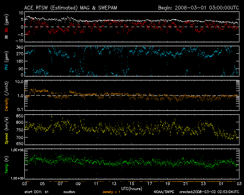244x195 pixels.
Task: Click the Temp (K) axis label
Action: click(x=6, y=163)
